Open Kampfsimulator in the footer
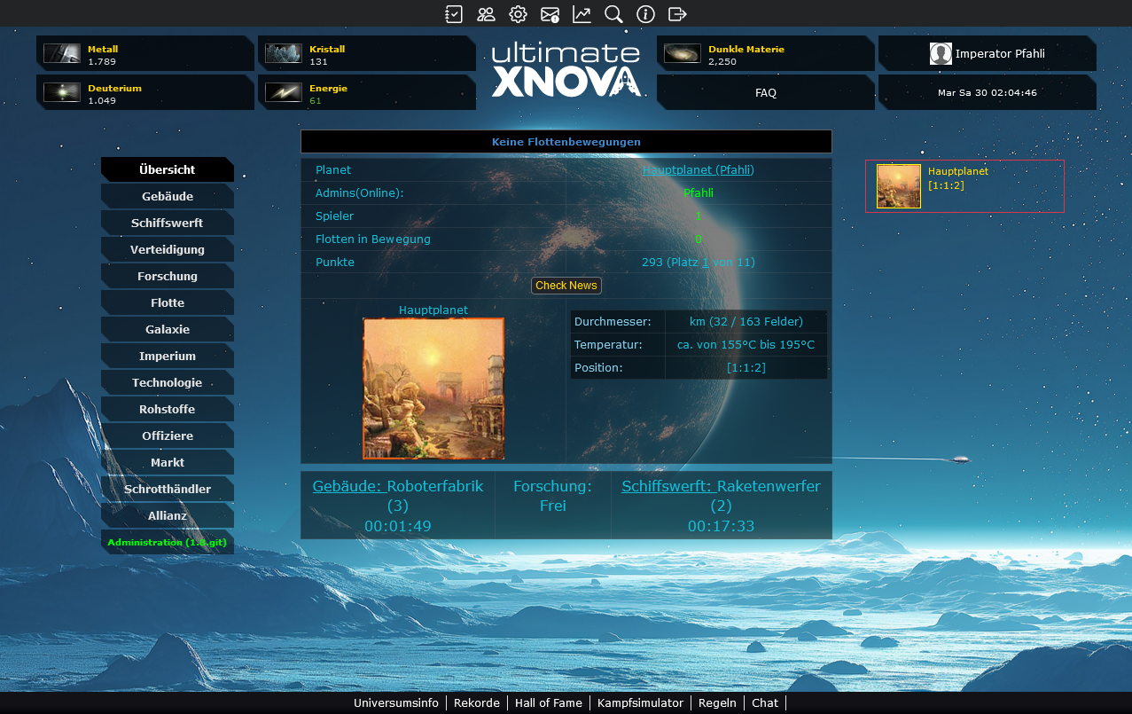 640,703
